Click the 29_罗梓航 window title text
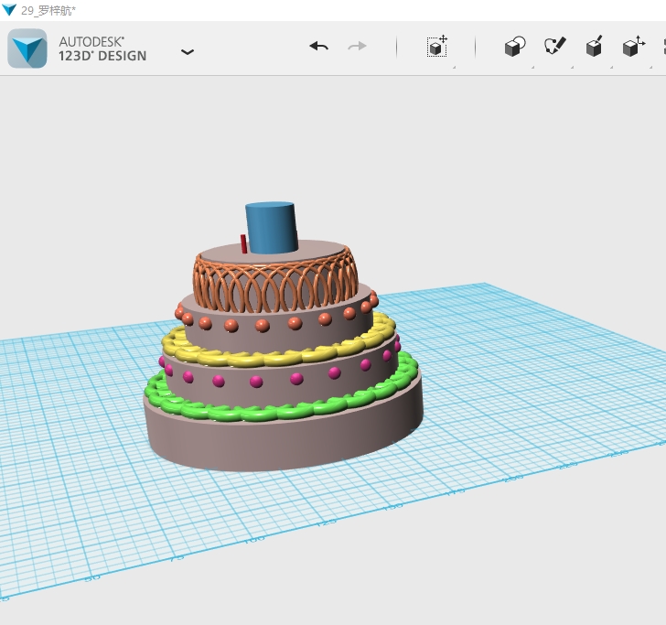Screen dimensions: 666x625 48,10
